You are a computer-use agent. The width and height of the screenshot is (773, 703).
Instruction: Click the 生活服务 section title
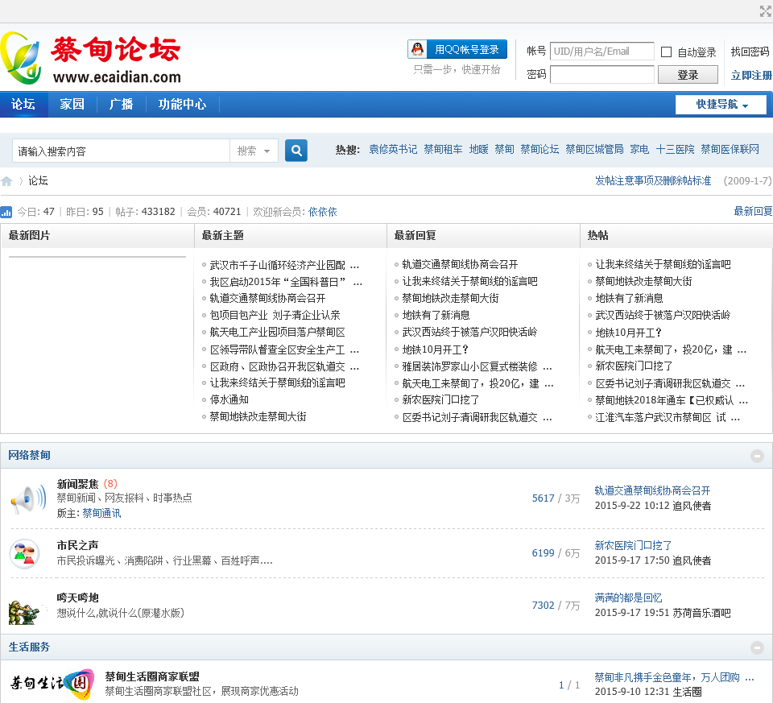click(29, 647)
